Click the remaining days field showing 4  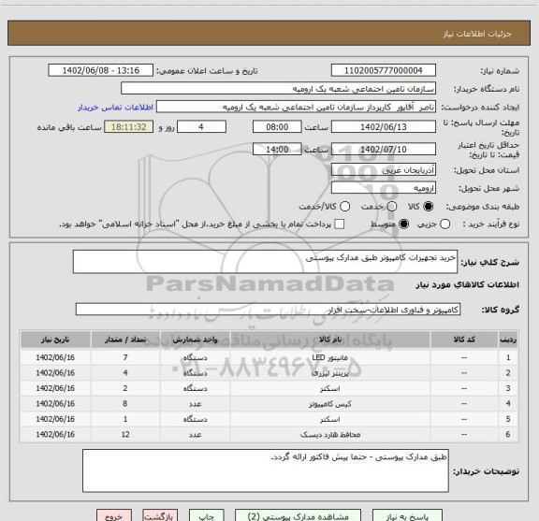pyautogui.click(x=201, y=127)
